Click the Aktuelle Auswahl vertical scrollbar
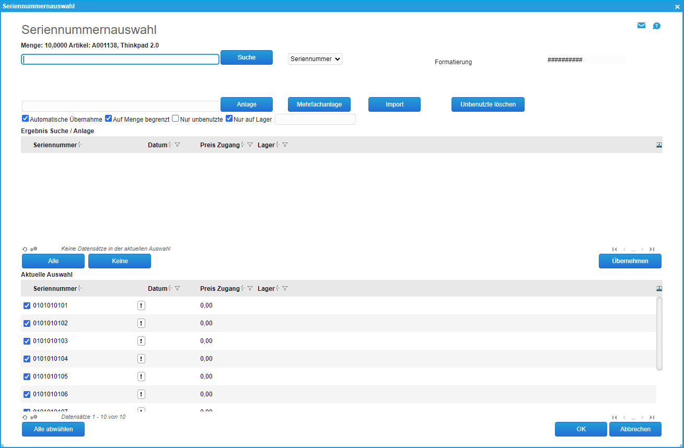The height and width of the screenshot is (448, 684). [x=659, y=334]
